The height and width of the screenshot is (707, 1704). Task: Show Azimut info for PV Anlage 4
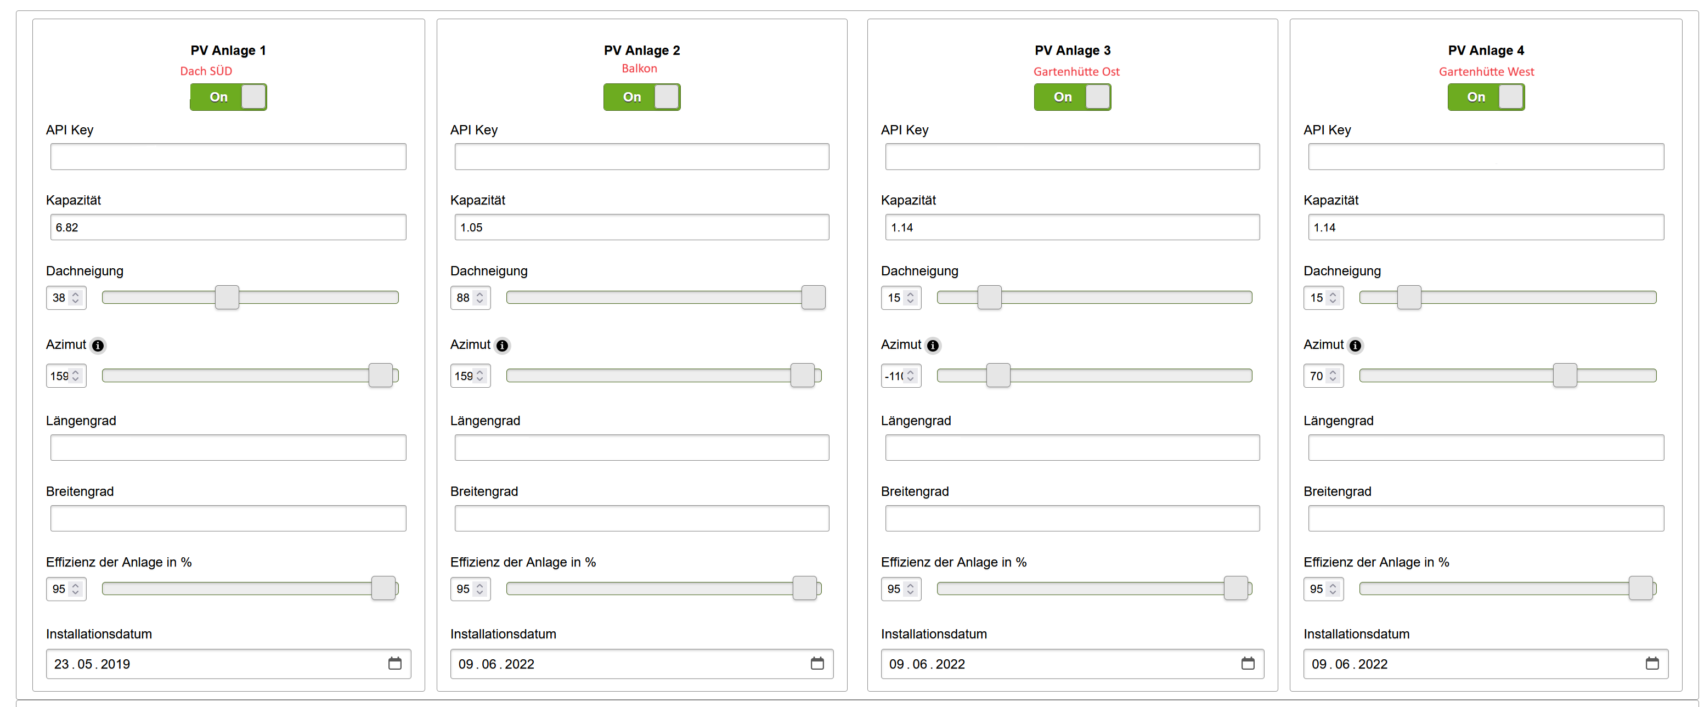click(x=1356, y=345)
